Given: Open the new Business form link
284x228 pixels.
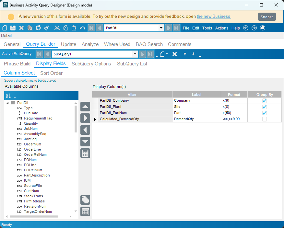Looking at the screenshot, I should pyautogui.click(x=213, y=17).
